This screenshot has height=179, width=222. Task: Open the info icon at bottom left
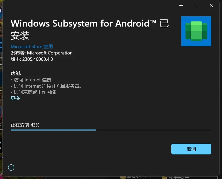11,167
